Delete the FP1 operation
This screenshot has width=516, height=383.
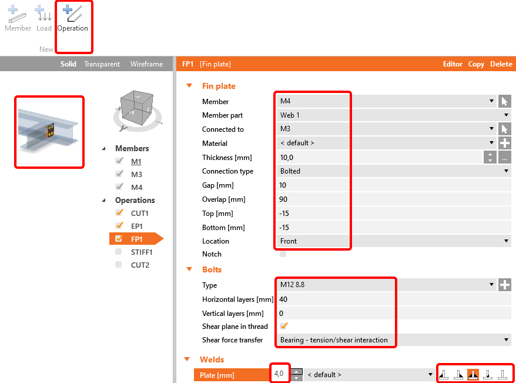pos(501,64)
